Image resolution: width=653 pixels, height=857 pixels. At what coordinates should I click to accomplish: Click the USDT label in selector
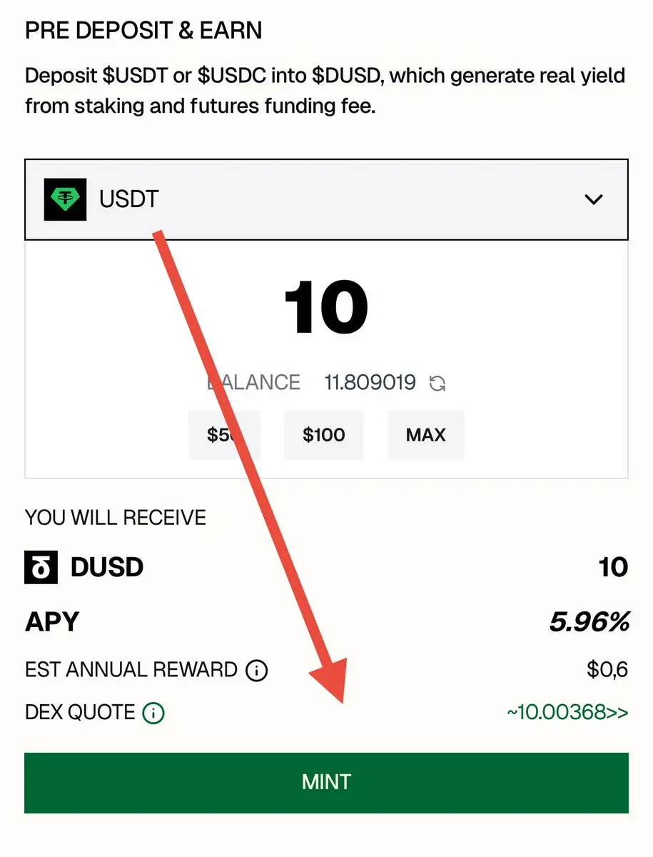(128, 199)
